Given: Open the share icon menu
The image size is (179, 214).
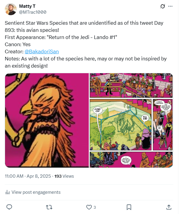Looking at the screenshot, I should [x=169, y=207].
